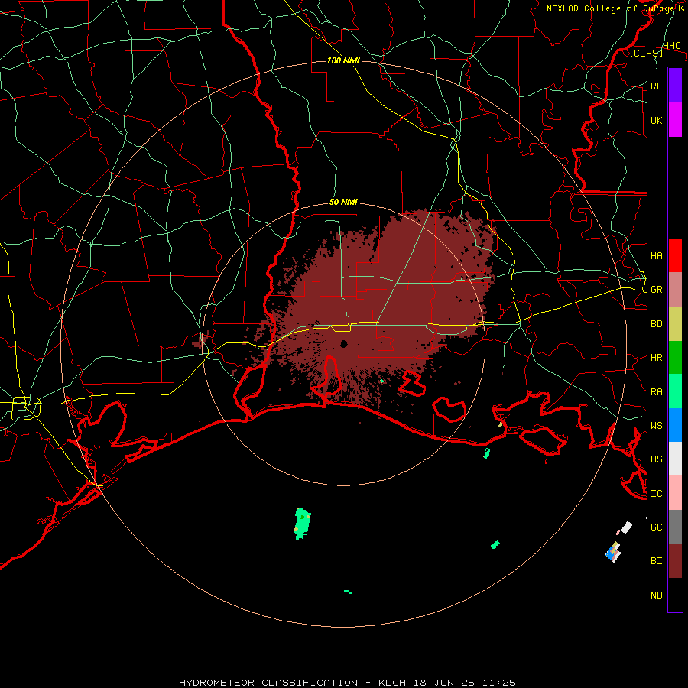Image resolution: width=688 pixels, height=688 pixels.
Task: Click the GR pink-brown legend swatch
Action: (675, 290)
